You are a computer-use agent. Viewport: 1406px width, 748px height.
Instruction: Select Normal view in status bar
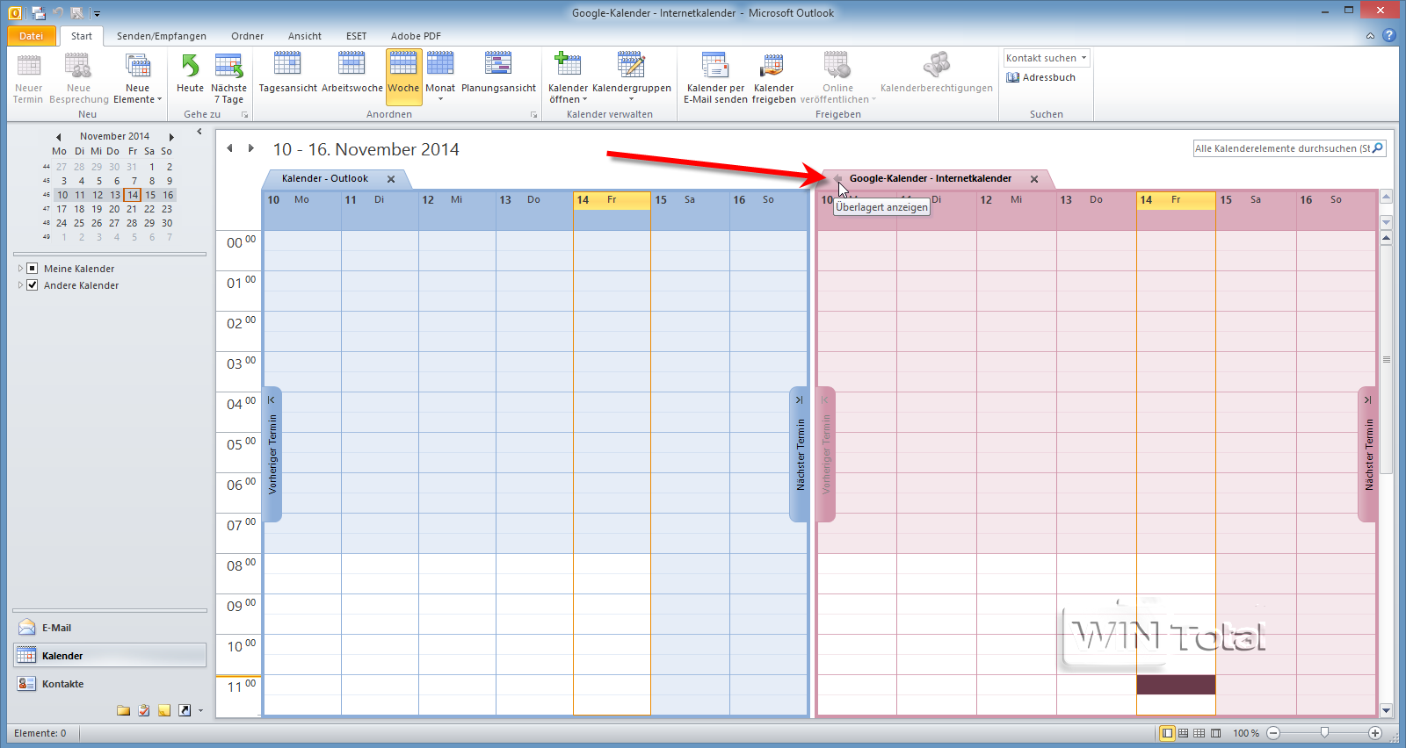[1167, 733]
